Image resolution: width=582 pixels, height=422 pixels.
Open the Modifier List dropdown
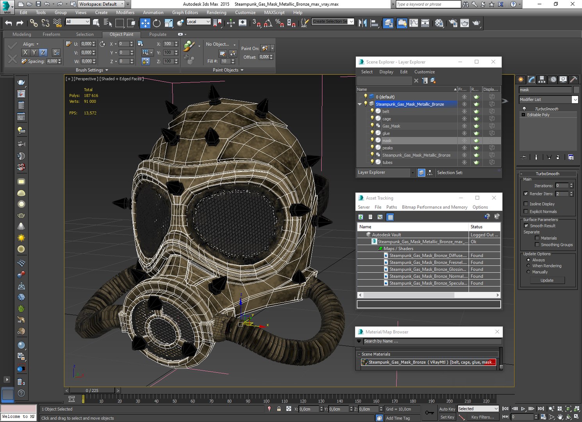click(575, 100)
